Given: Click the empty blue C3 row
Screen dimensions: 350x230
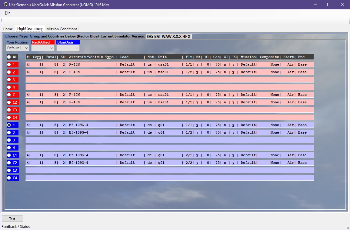Looking at the screenshot, I should coord(170,170).
